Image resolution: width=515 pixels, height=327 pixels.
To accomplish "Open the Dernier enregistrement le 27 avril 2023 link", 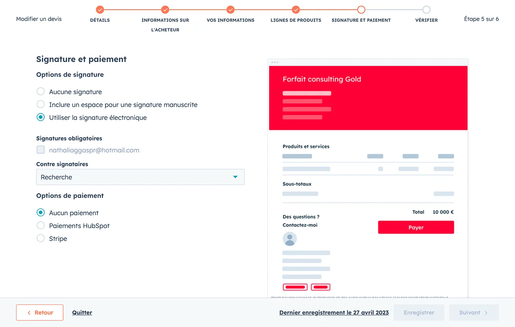I will tap(334, 313).
